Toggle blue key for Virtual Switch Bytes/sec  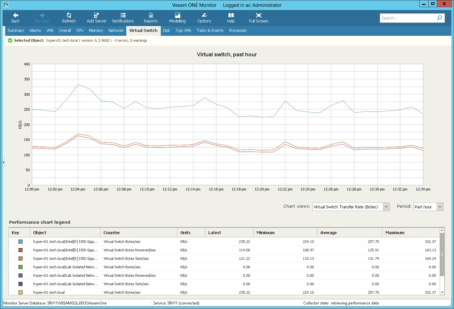point(21,242)
